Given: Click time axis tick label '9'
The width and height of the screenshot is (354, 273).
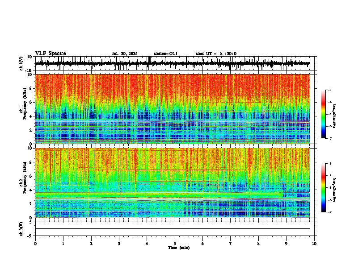Looking at the screenshot, I should point(286,244).
